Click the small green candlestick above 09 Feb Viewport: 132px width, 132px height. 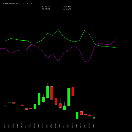point(94,118)
